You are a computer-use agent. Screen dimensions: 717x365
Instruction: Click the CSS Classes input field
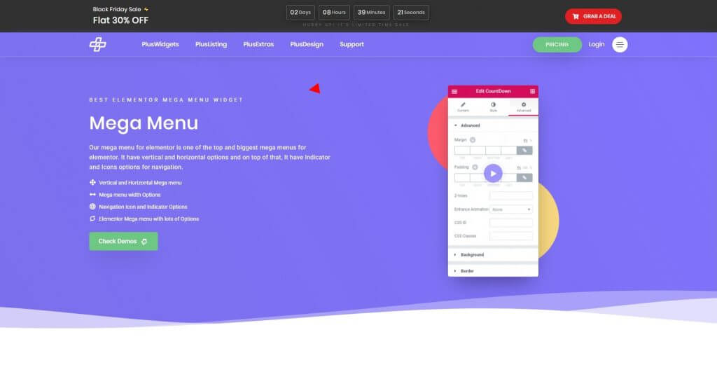point(510,236)
